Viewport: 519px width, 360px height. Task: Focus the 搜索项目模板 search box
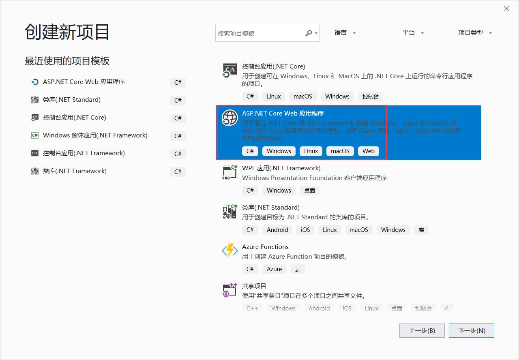pos(259,33)
